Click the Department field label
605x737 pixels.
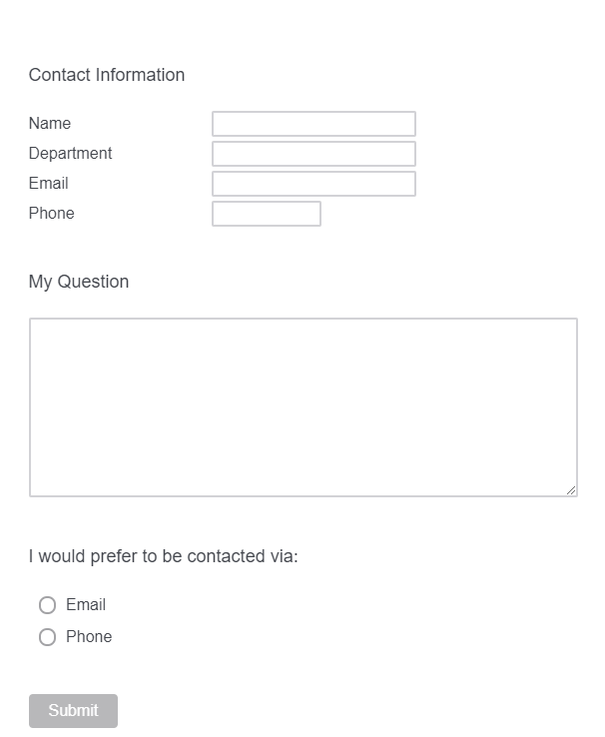coord(70,154)
